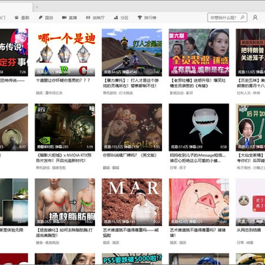Open the 直播 live streaming section
The height and width of the screenshot is (265, 265).
tap(70, 18)
